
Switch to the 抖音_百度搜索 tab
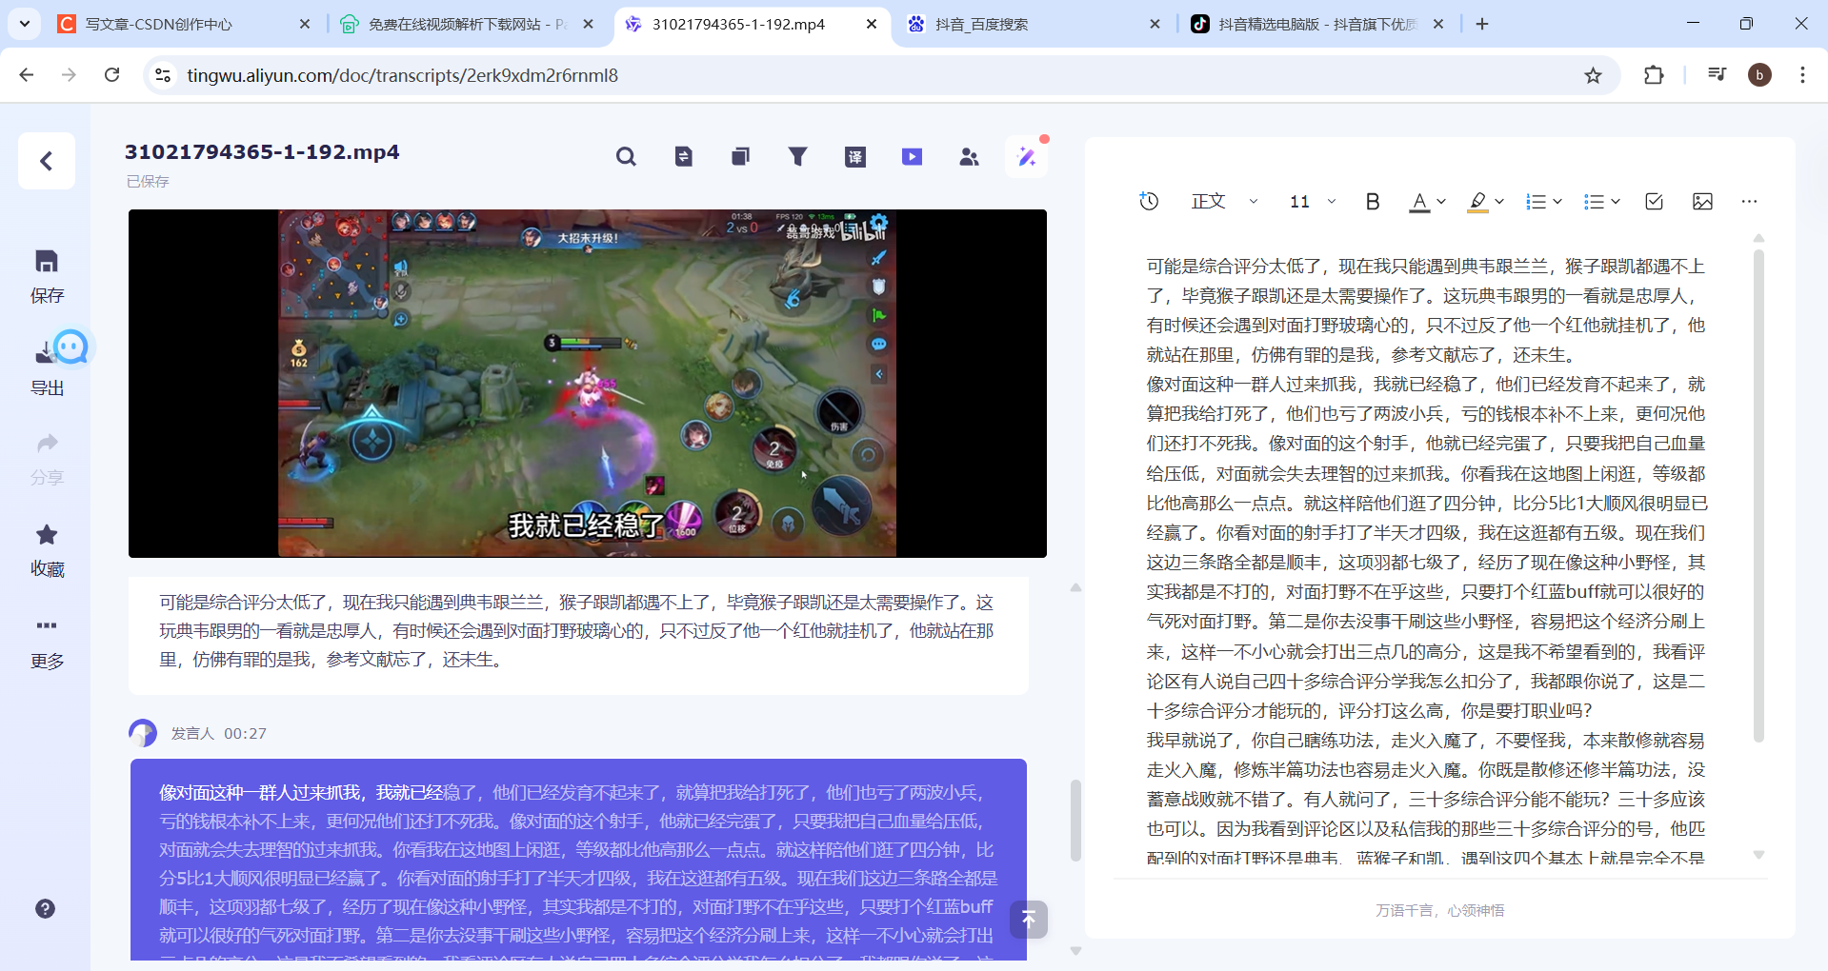pos(1033,25)
